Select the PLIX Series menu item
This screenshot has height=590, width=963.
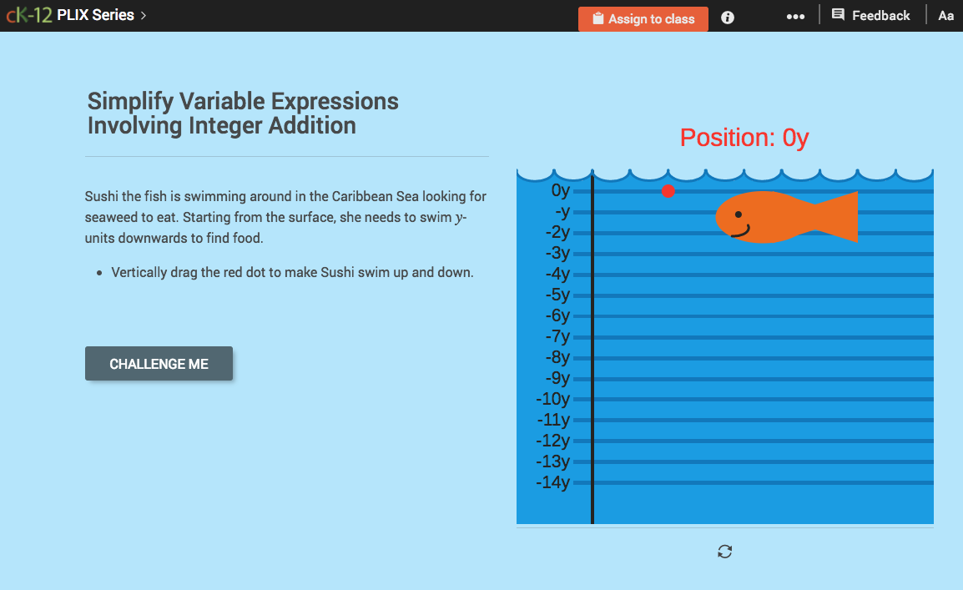96,14
